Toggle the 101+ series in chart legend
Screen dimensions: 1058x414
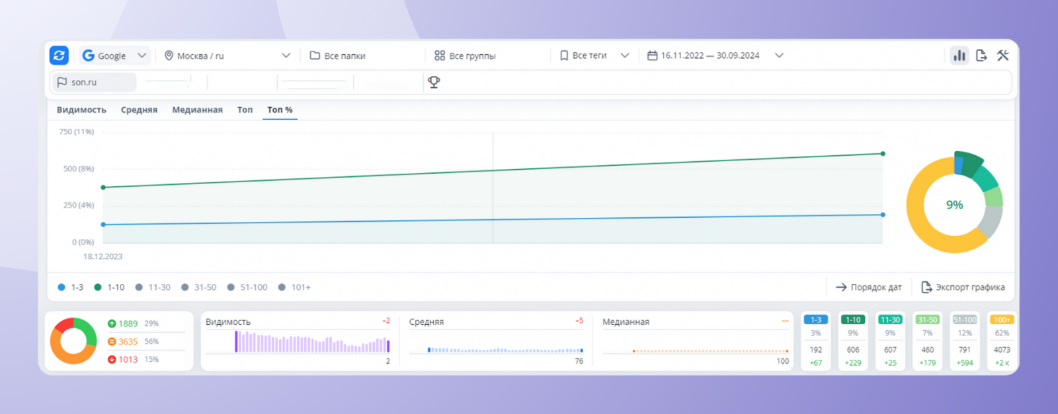pos(294,287)
